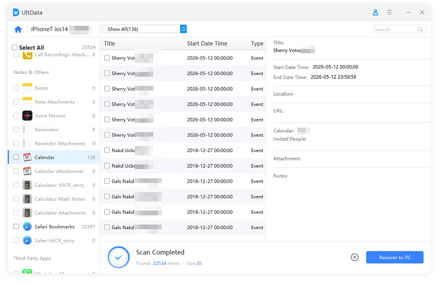
Task: Click the search magnifier icon
Action: coord(420,29)
